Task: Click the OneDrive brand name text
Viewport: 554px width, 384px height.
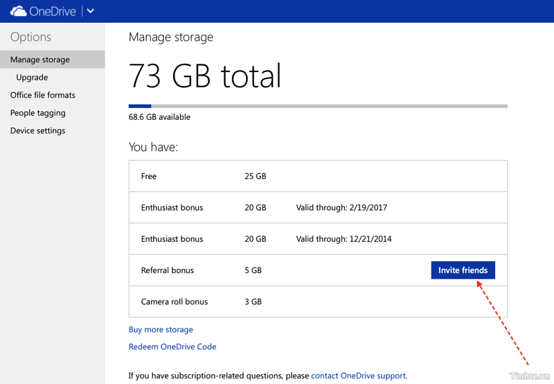Action: point(53,11)
